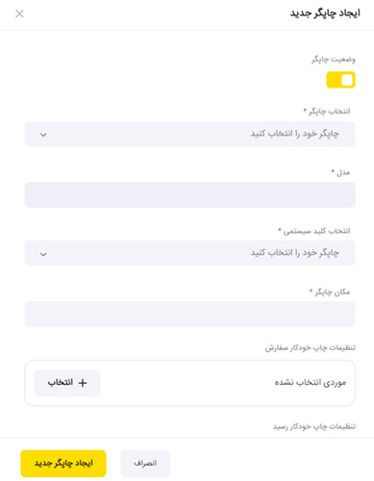Open the انتخاب چاپگر dropdown field

click(189, 134)
